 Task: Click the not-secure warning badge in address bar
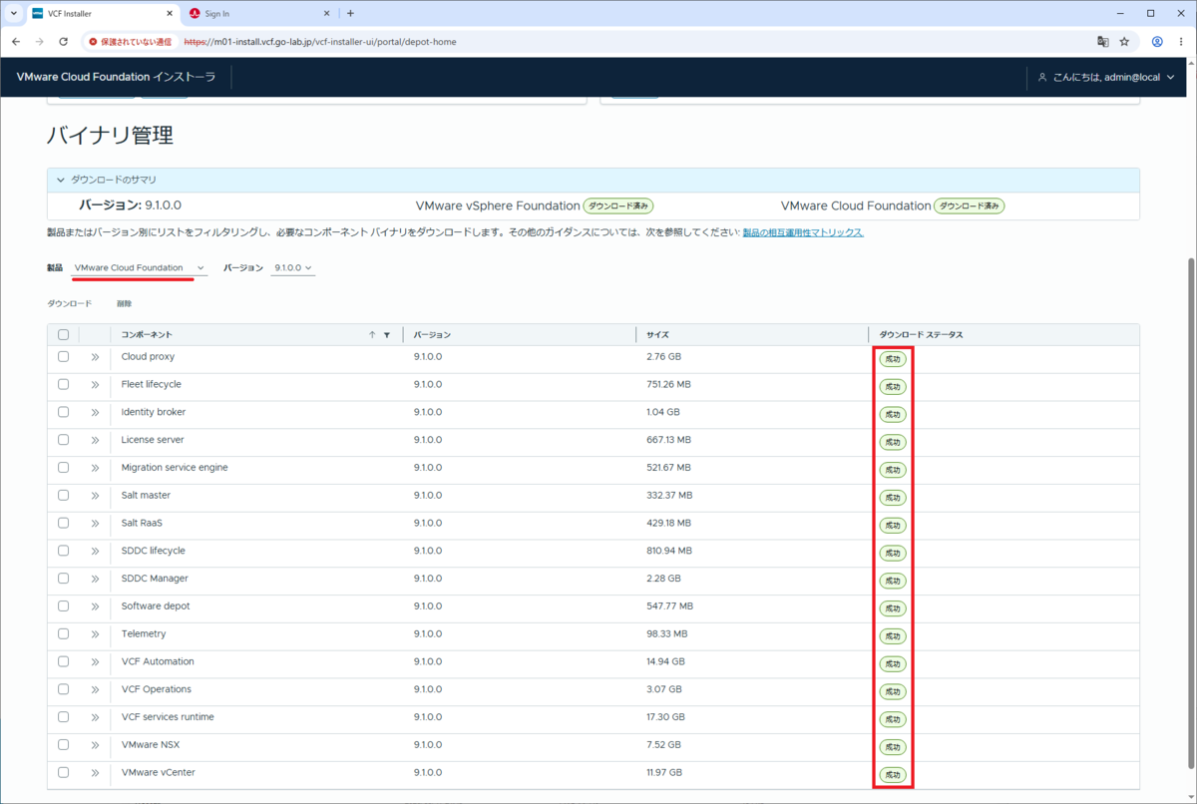131,42
